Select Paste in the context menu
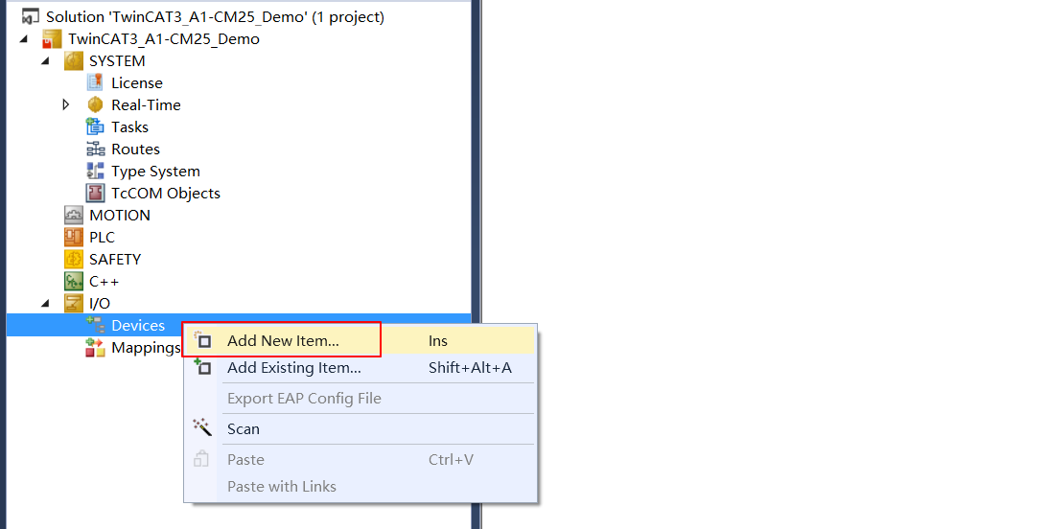This screenshot has height=529, width=1047. tap(360, 460)
